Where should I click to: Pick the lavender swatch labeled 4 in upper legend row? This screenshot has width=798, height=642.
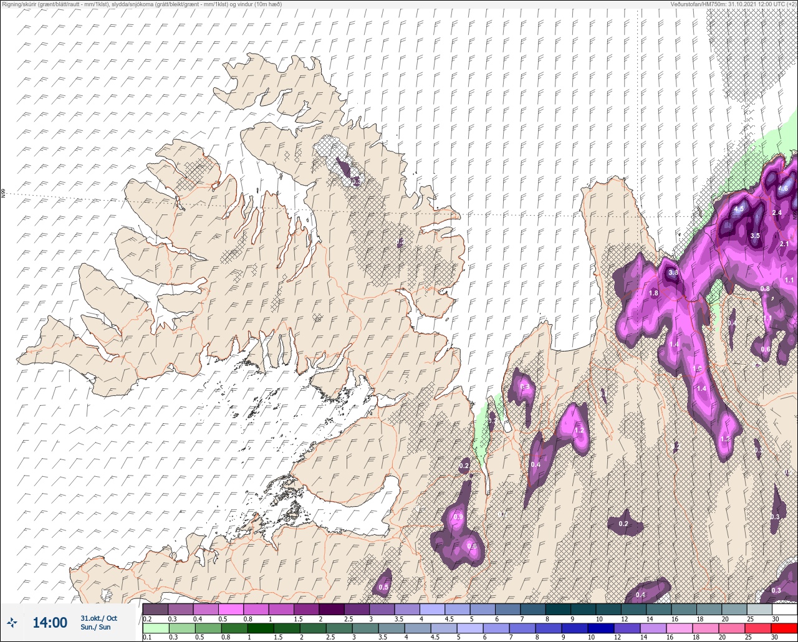[433, 609]
